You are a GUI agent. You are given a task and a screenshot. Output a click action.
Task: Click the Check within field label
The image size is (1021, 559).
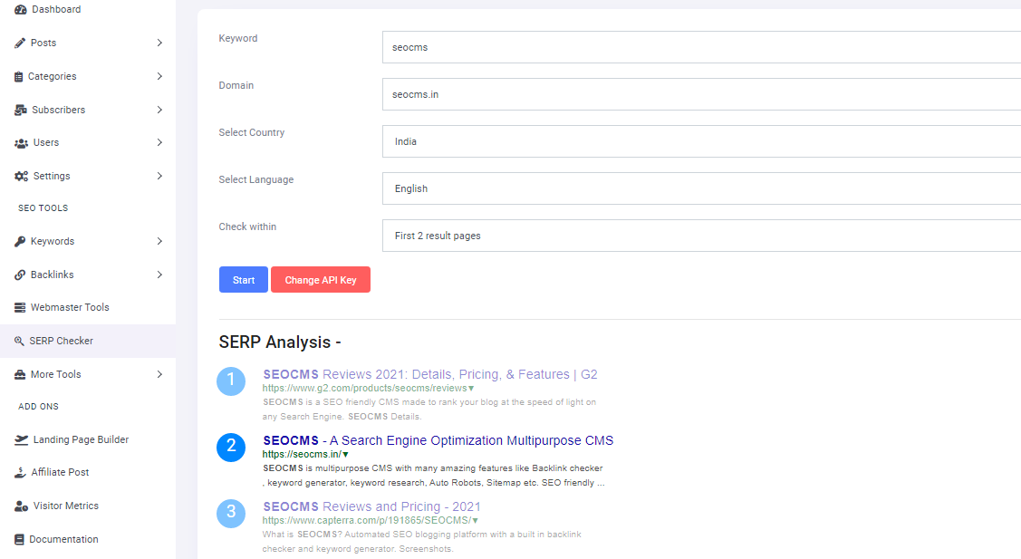pyautogui.click(x=247, y=226)
